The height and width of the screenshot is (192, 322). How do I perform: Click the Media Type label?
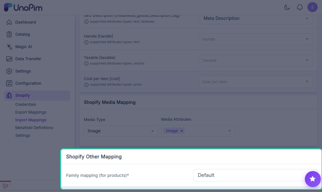click(x=95, y=119)
